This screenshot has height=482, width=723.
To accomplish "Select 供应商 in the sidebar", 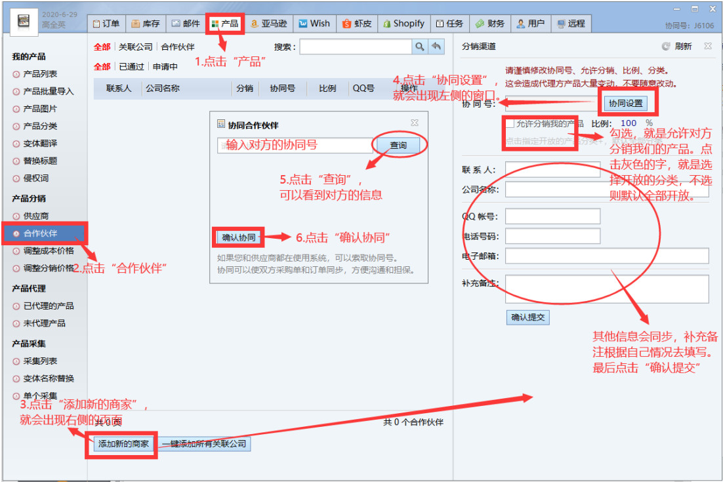I will pyautogui.click(x=35, y=216).
